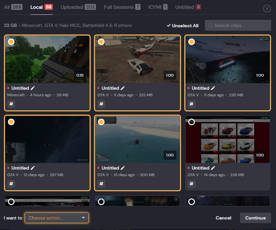
Task: Switch to the All tab
Action: coord(13,7)
